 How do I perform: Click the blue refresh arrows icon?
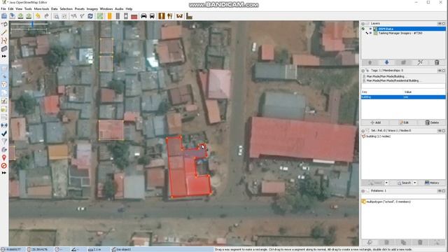click(90, 16)
